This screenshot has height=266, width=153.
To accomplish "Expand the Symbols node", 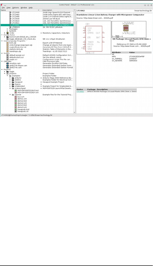I will (x=7, y=31).
